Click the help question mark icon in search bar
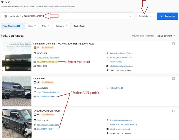 pyautogui.click(x=5, y=16)
